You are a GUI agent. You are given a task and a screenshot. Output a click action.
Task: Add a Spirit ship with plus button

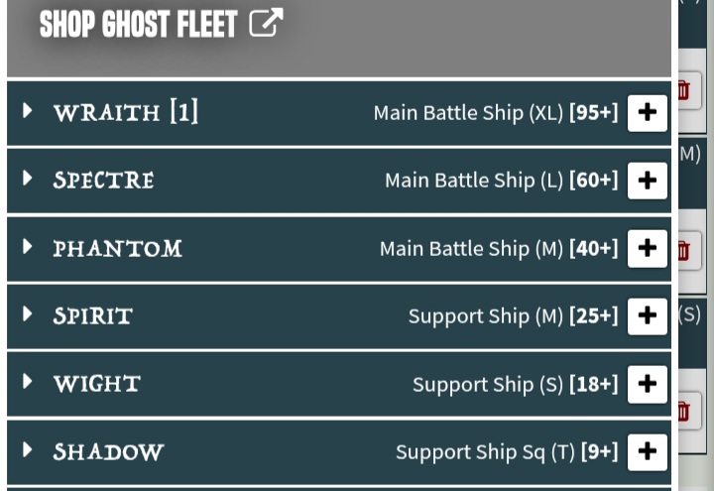647,316
